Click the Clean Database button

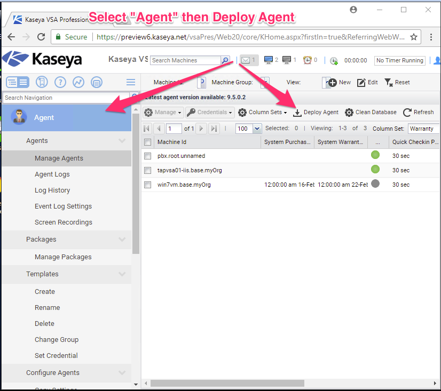coord(371,112)
